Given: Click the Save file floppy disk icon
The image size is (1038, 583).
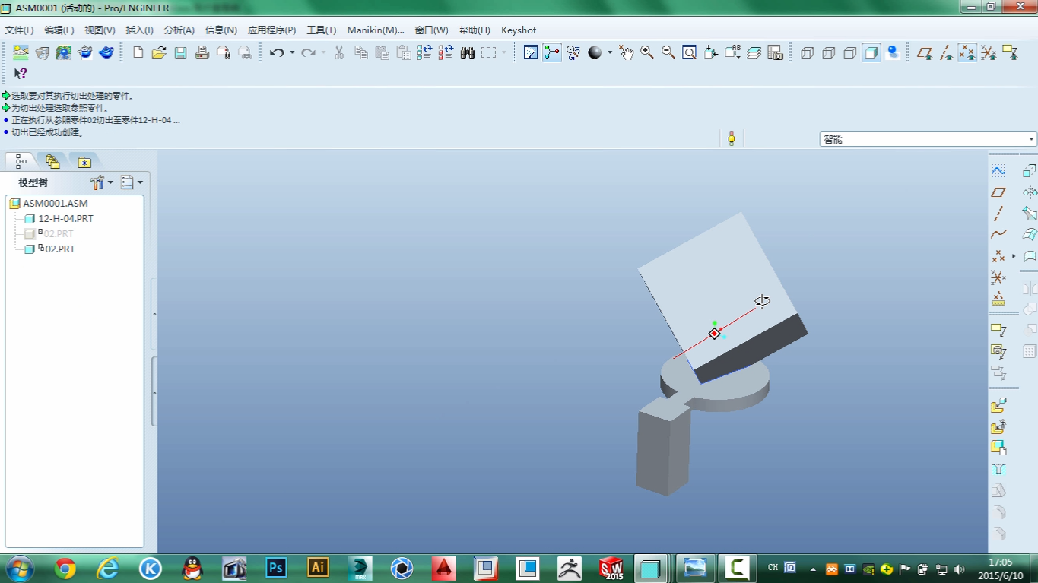Looking at the screenshot, I should click(x=180, y=52).
